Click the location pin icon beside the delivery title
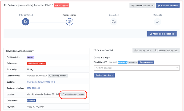Image resolution: width=184 pixels, height=111 pixels. coord(5,5)
